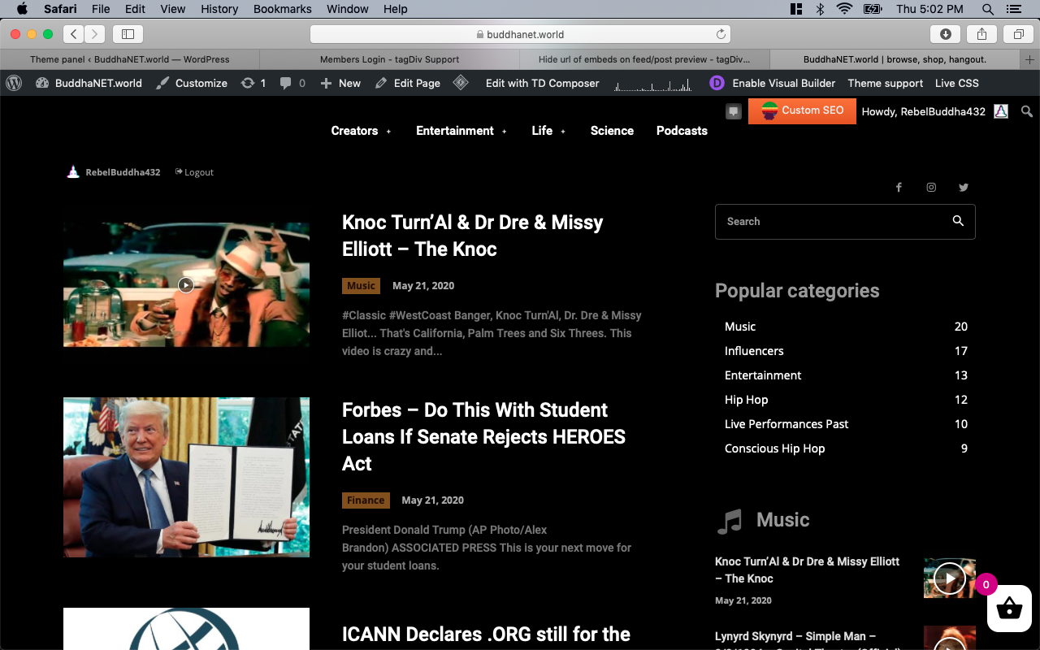Open Edit with TD Composer
1040x650 pixels.
pyautogui.click(x=543, y=83)
